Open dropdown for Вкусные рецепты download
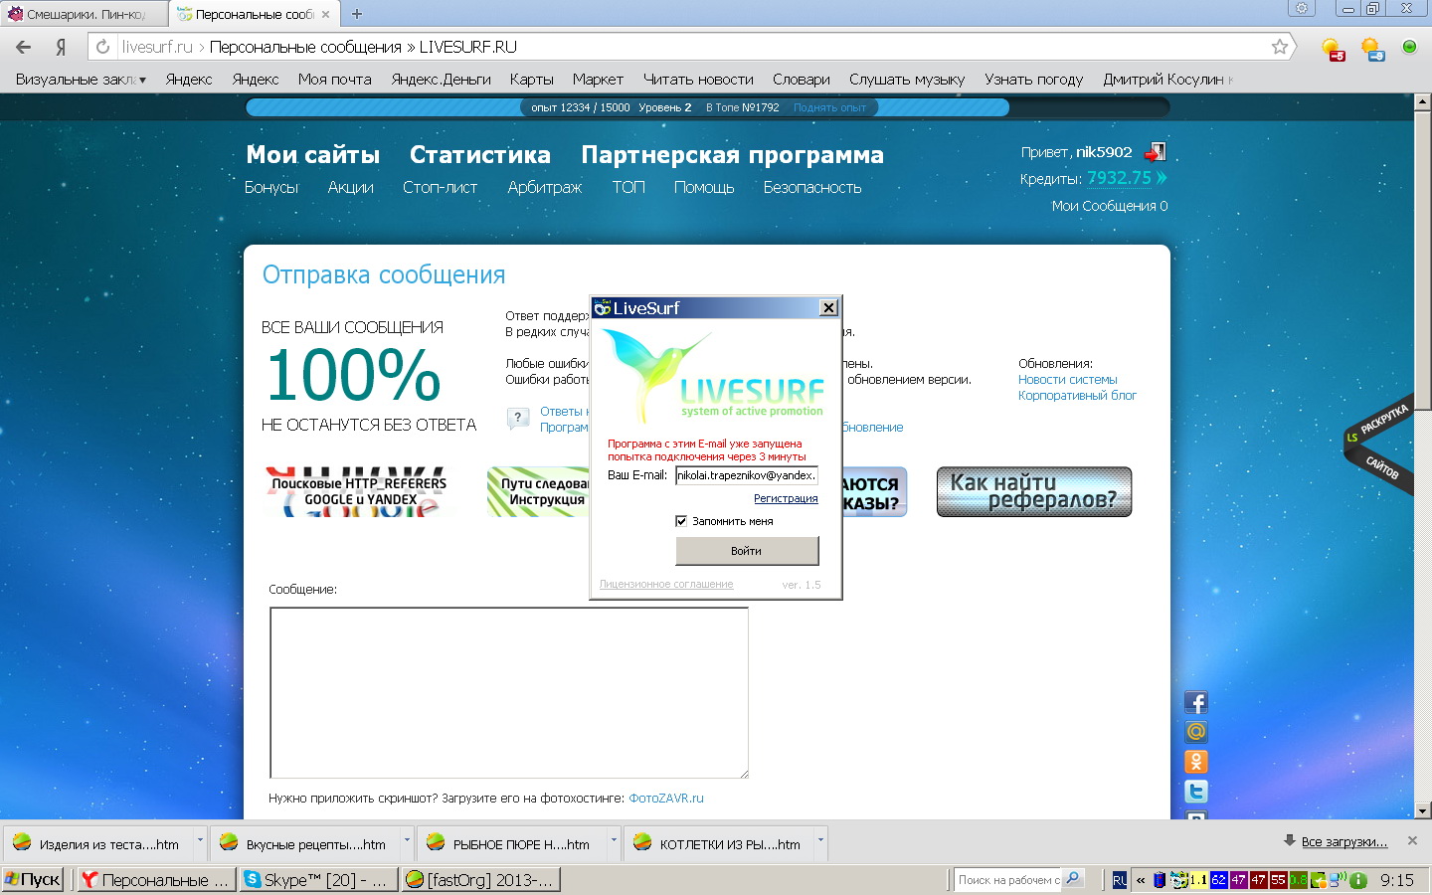The height and width of the screenshot is (895, 1432). tap(407, 840)
